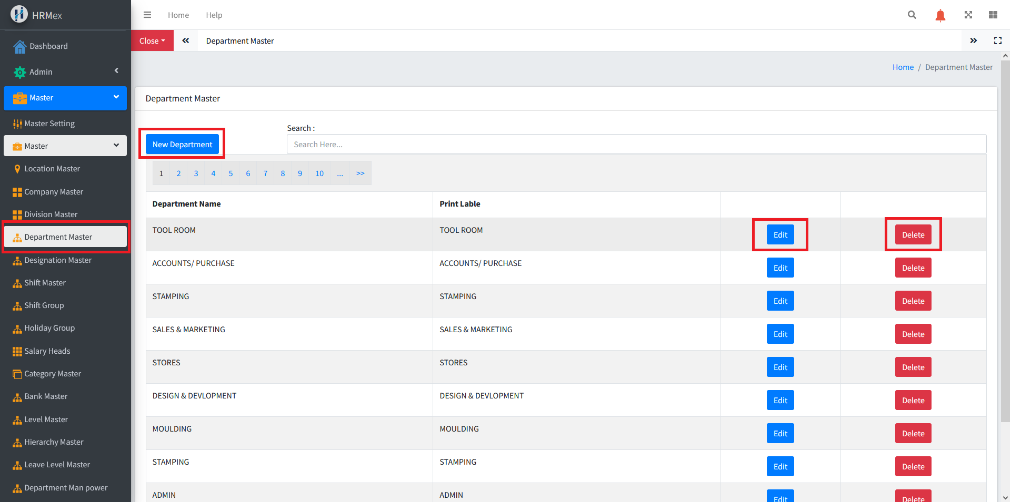Open the Close dropdown button
Screen dimensions: 1011x502
(152, 41)
